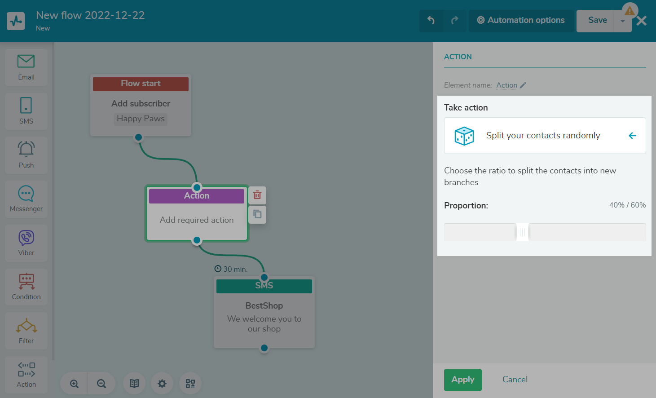The width and height of the screenshot is (656, 398).
Task: Select the Email block in sidebar
Action: tap(26, 67)
